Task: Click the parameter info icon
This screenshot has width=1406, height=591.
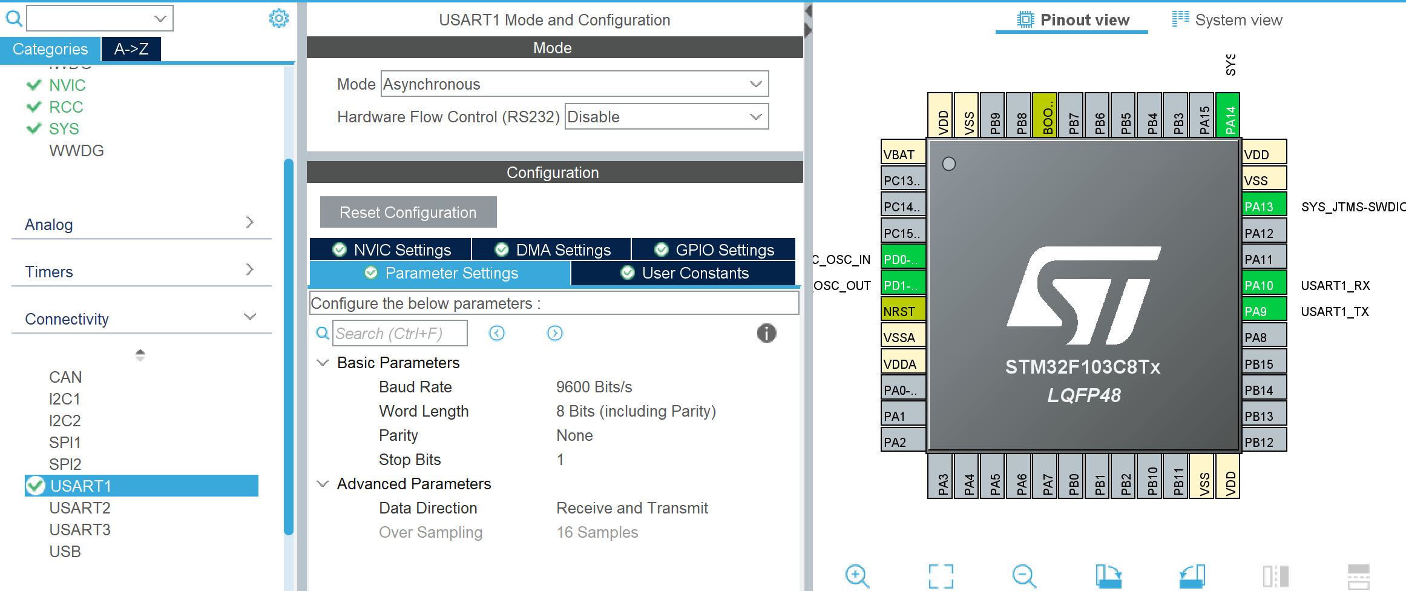Action: click(x=766, y=333)
